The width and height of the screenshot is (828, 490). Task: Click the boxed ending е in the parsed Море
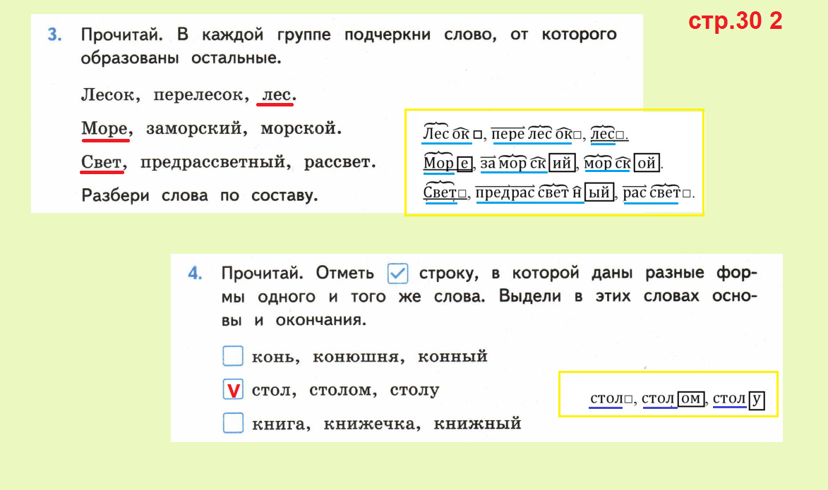point(464,163)
